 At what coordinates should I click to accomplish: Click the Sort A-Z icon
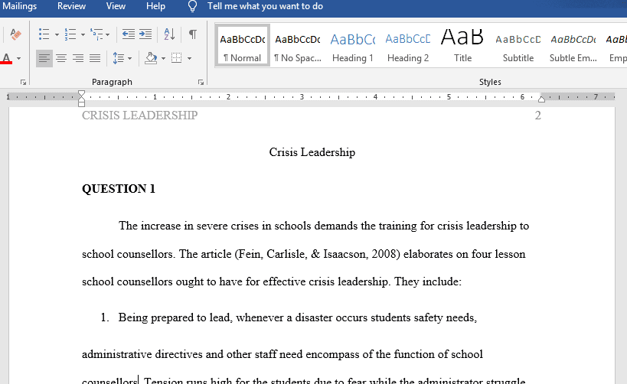[x=169, y=34]
